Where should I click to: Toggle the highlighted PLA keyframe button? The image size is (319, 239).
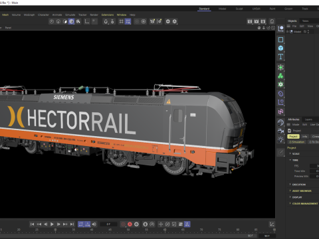(187, 224)
